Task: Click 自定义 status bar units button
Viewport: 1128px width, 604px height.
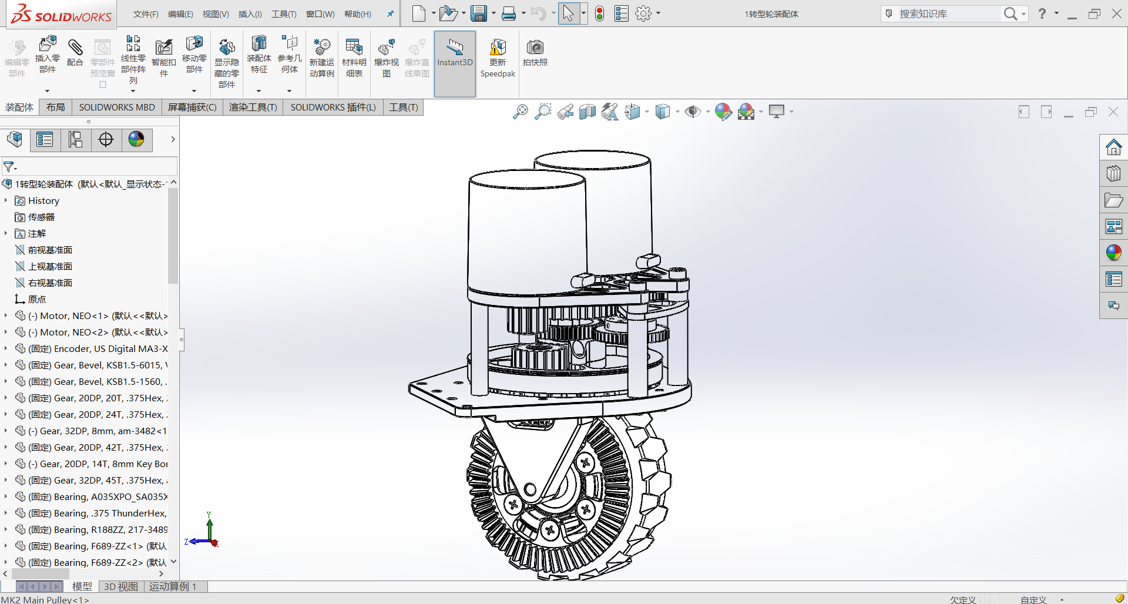Action: (x=1034, y=599)
